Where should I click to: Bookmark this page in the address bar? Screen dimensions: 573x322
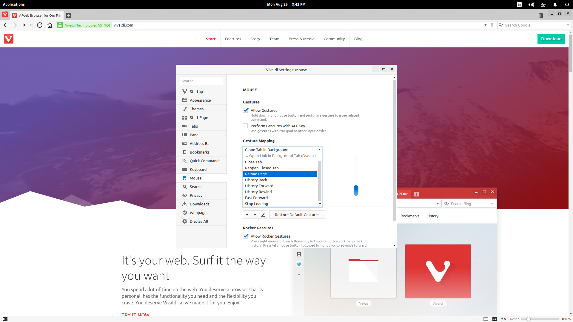[492, 25]
